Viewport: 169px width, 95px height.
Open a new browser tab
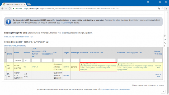29,4
